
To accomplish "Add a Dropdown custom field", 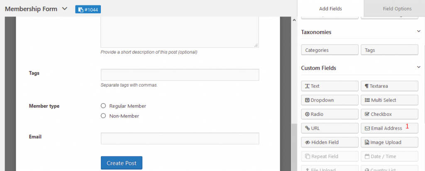I will pyautogui.click(x=330, y=100).
